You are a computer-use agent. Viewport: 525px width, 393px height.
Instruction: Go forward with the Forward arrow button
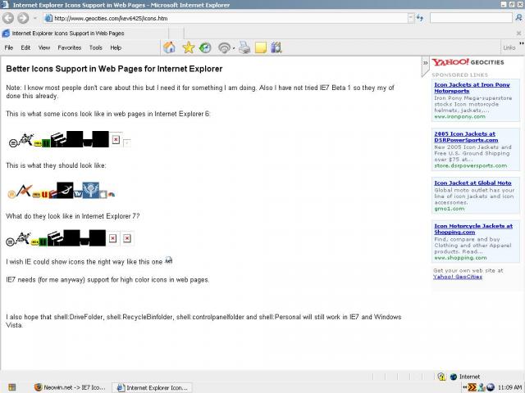pyautogui.click(x=23, y=18)
